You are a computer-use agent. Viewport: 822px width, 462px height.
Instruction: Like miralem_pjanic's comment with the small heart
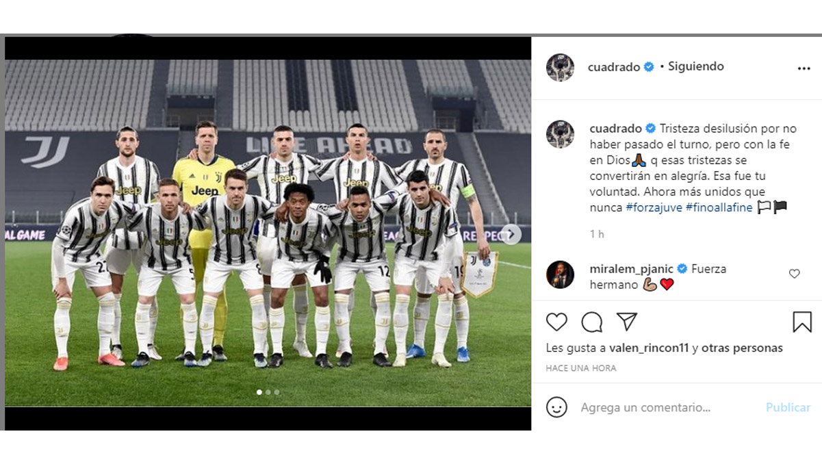(x=794, y=274)
